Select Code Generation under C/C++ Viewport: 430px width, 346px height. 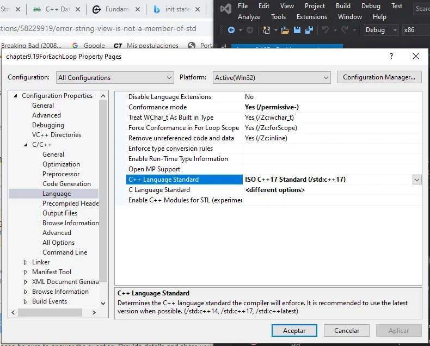pyautogui.click(x=66, y=184)
